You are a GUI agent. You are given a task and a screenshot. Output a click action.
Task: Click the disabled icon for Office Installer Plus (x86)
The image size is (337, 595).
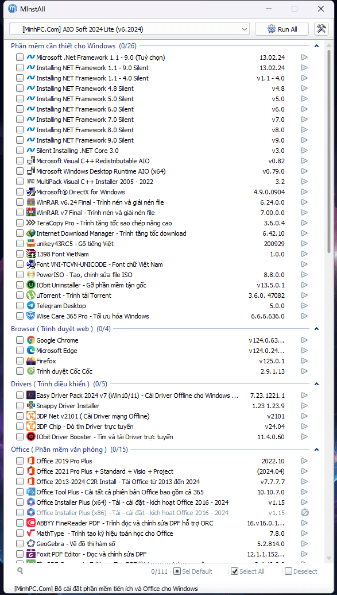pyautogui.click(x=305, y=513)
